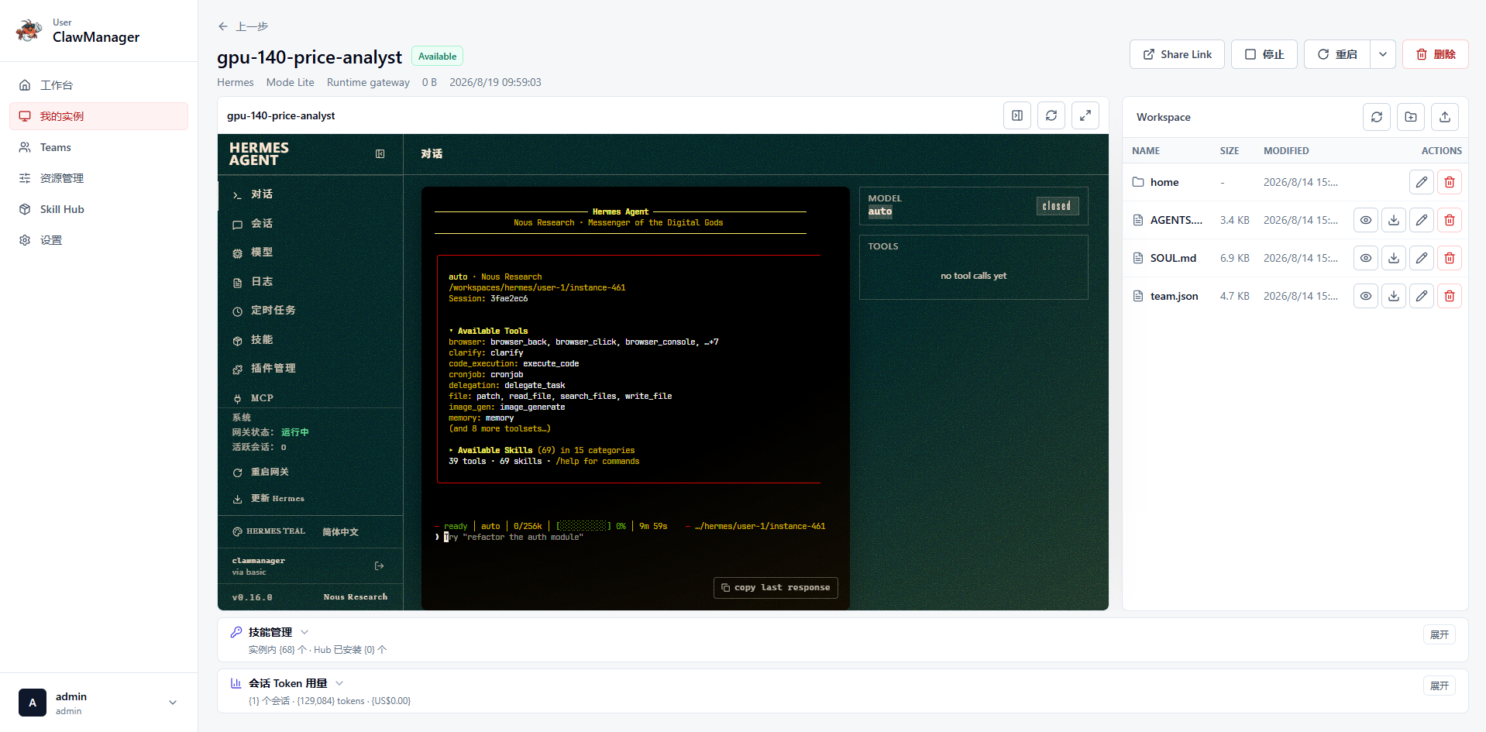1486x732 pixels.
Task: Delete the AGENTS file
Action: coord(1450,220)
